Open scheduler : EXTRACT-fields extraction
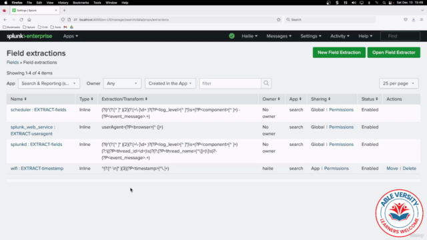427x240 pixels. tap(39, 109)
